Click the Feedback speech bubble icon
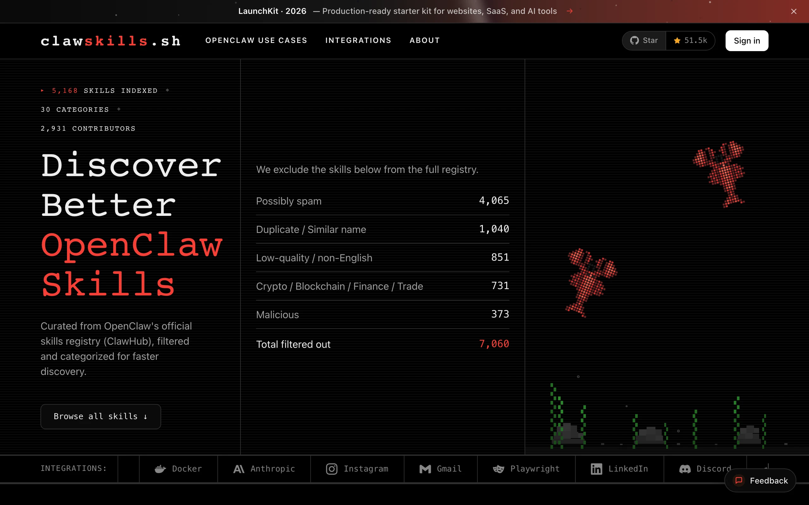The width and height of the screenshot is (809, 505). 739,480
